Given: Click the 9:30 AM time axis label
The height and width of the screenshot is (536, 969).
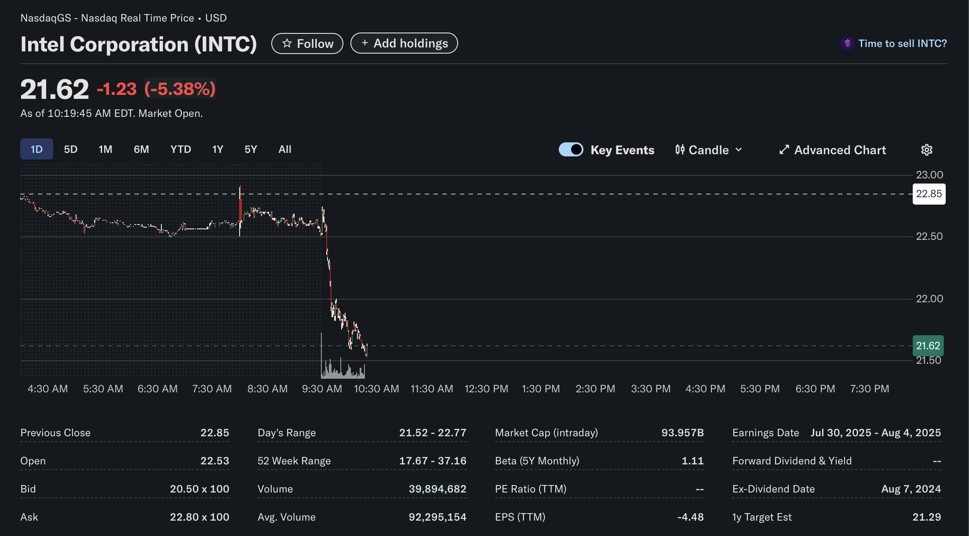Looking at the screenshot, I should click(322, 389).
